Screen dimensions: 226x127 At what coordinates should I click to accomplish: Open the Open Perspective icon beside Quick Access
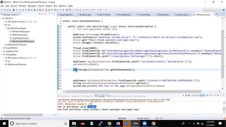coord(220,10)
